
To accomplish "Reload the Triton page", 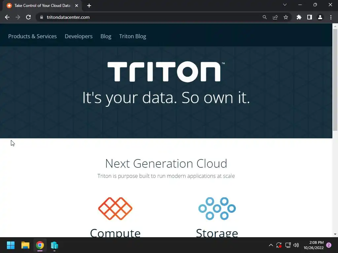I will (x=28, y=17).
